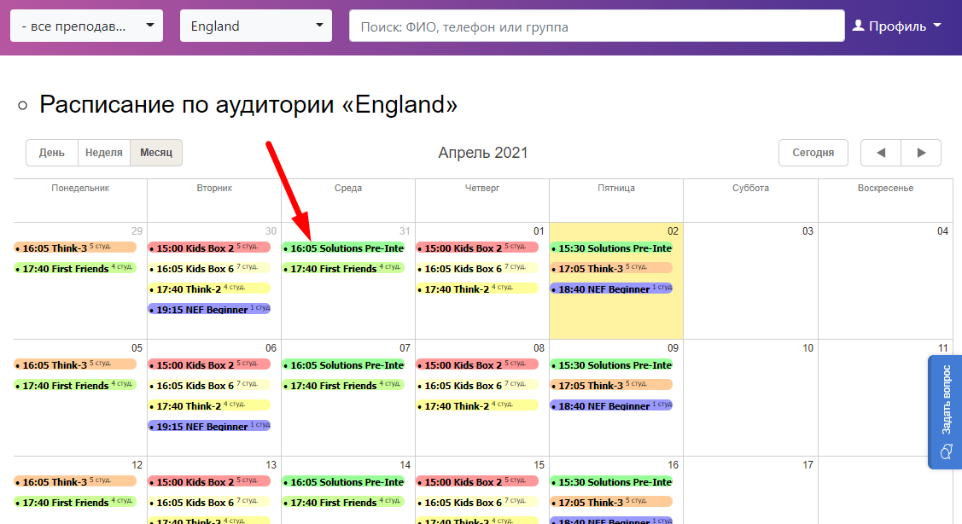The image size is (962, 524).
Task: Open 16:05 Kids Box 6 event on April 15
Action: pyautogui.click(x=477, y=502)
